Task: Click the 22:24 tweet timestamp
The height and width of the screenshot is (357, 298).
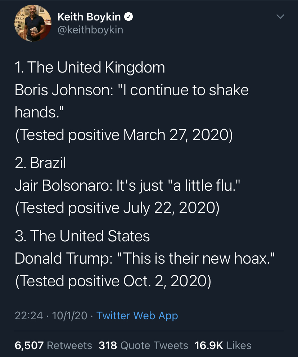Action: click(x=29, y=316)
